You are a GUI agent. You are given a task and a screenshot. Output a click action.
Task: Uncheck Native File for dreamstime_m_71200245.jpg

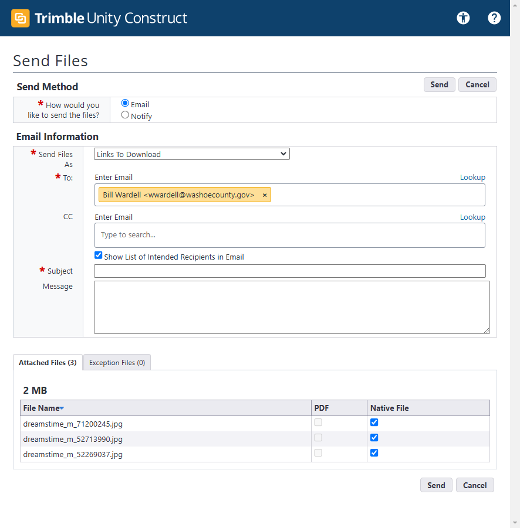tap(374, 423)
